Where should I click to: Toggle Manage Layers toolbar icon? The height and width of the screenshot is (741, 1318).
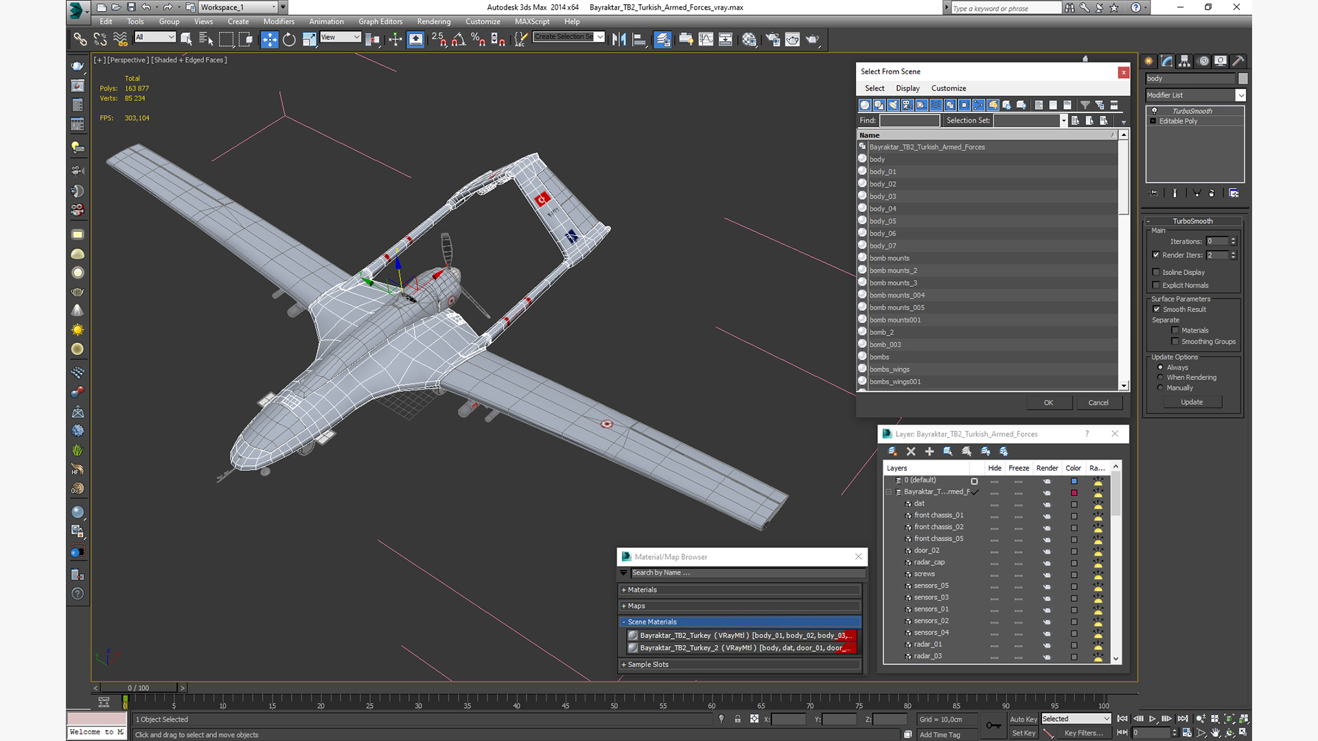662,39
